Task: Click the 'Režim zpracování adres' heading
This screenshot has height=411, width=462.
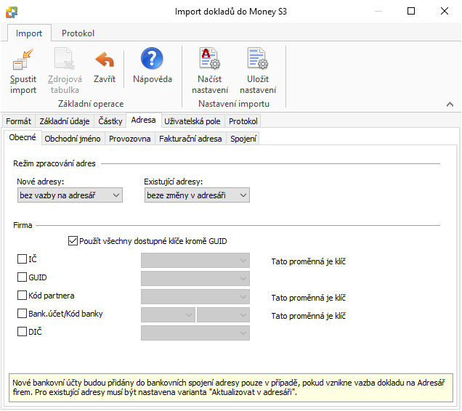Action: point(54,163)
